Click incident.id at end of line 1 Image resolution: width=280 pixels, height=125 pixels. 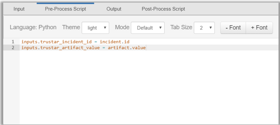[114, 42]
